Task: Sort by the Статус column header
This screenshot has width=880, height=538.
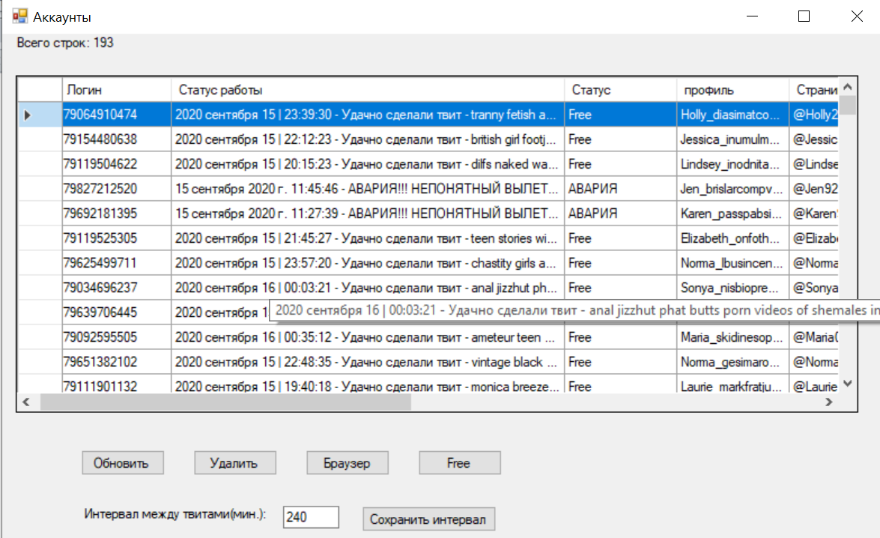Action: [620, 90]
